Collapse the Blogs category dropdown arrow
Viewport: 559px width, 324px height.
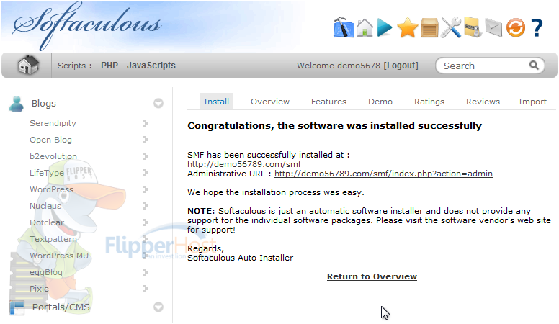[158, 104]
